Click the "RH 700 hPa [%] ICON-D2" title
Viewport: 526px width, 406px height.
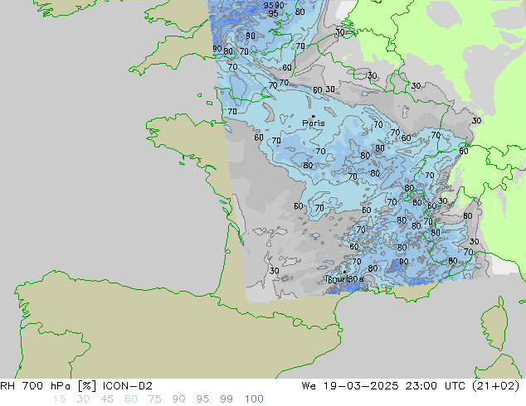click(x=76, y=386)
